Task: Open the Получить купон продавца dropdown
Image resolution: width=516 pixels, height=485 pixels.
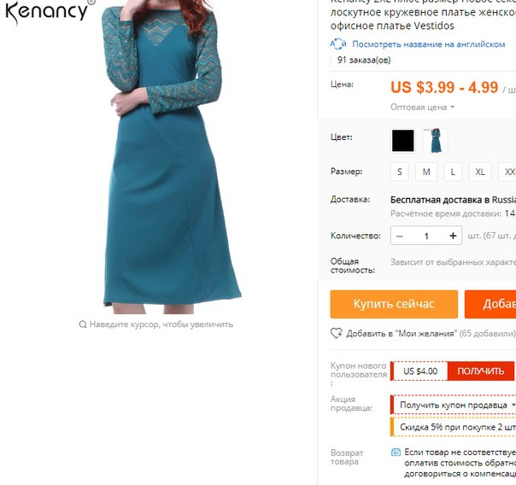Action: [457, 405]
